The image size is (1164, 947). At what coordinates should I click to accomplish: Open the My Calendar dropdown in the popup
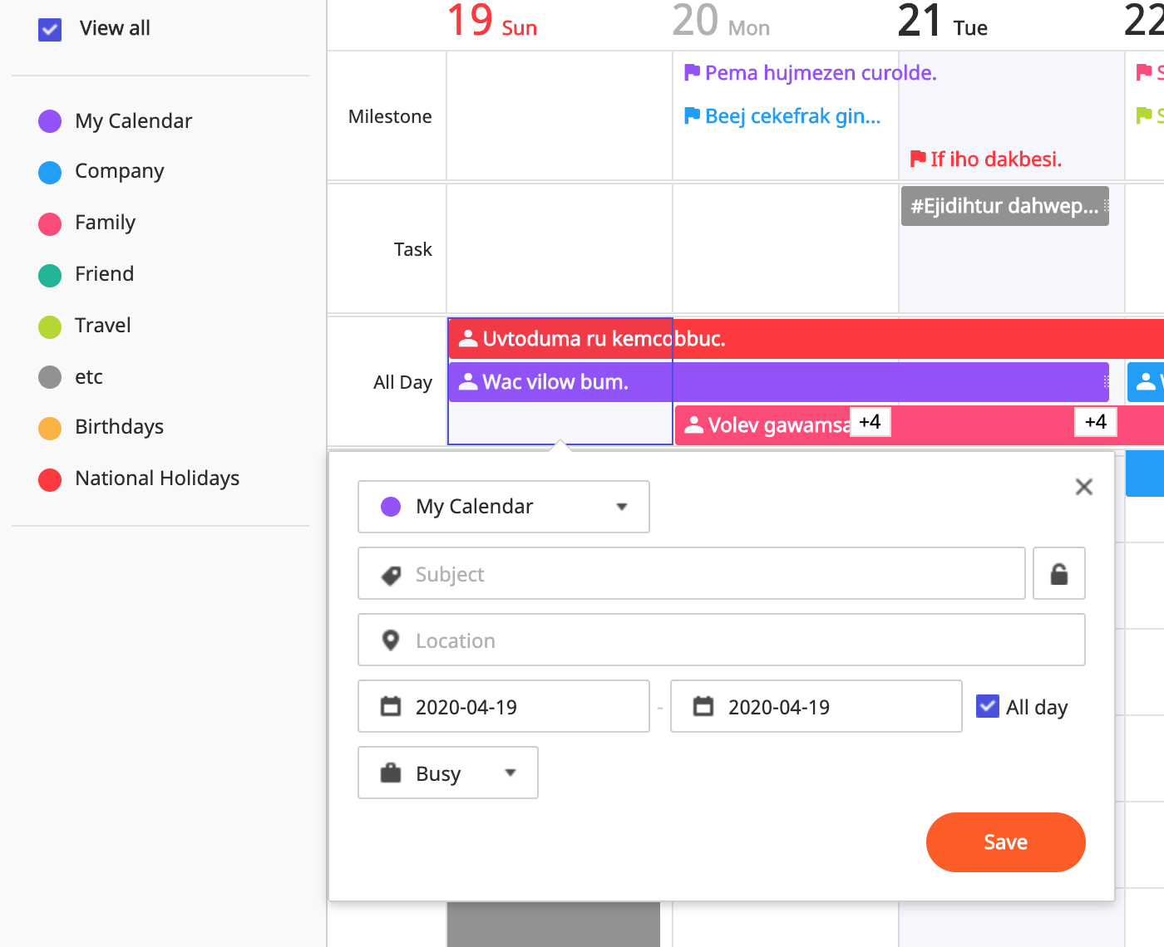(x=620, y=507)
